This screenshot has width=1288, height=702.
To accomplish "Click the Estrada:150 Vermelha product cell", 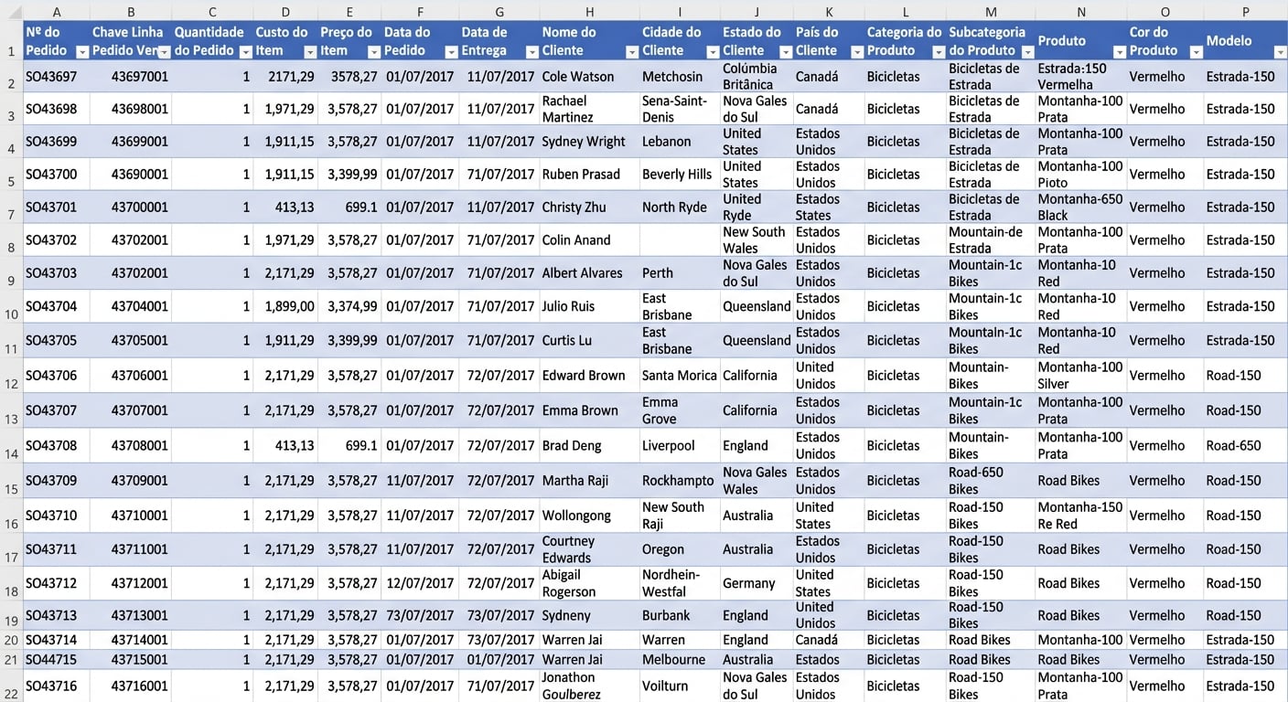I will pyautogui.click(x=1081, y=77).
